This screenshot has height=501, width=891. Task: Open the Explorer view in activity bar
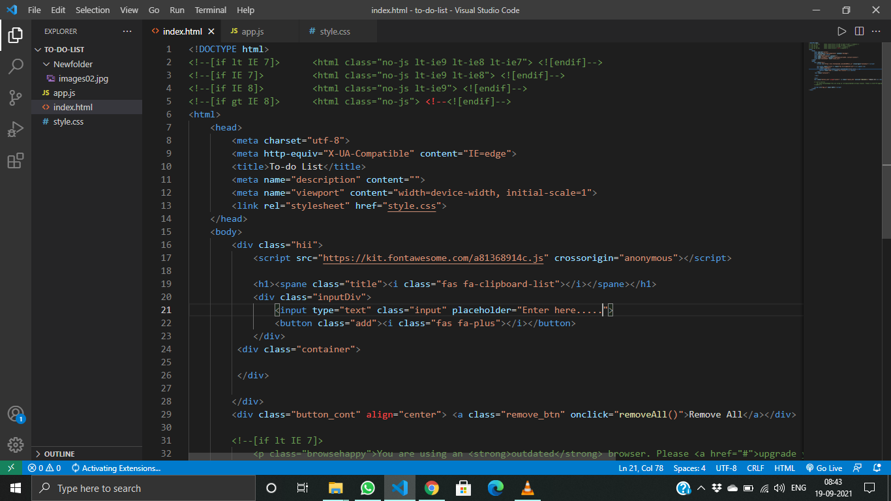pos(16,35)
